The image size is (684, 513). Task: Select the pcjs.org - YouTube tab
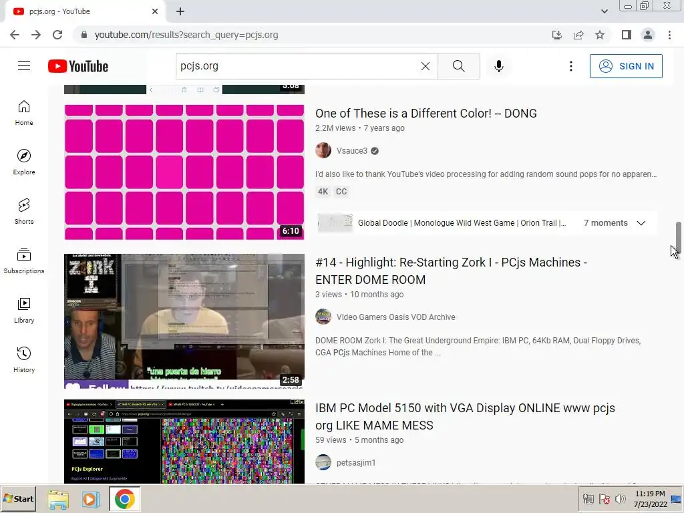pyautogui.click(x=85, y=12)
